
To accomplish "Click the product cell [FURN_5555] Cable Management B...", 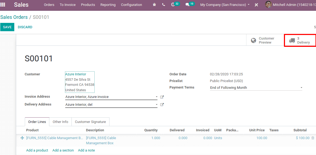I will tap(55, 138).
